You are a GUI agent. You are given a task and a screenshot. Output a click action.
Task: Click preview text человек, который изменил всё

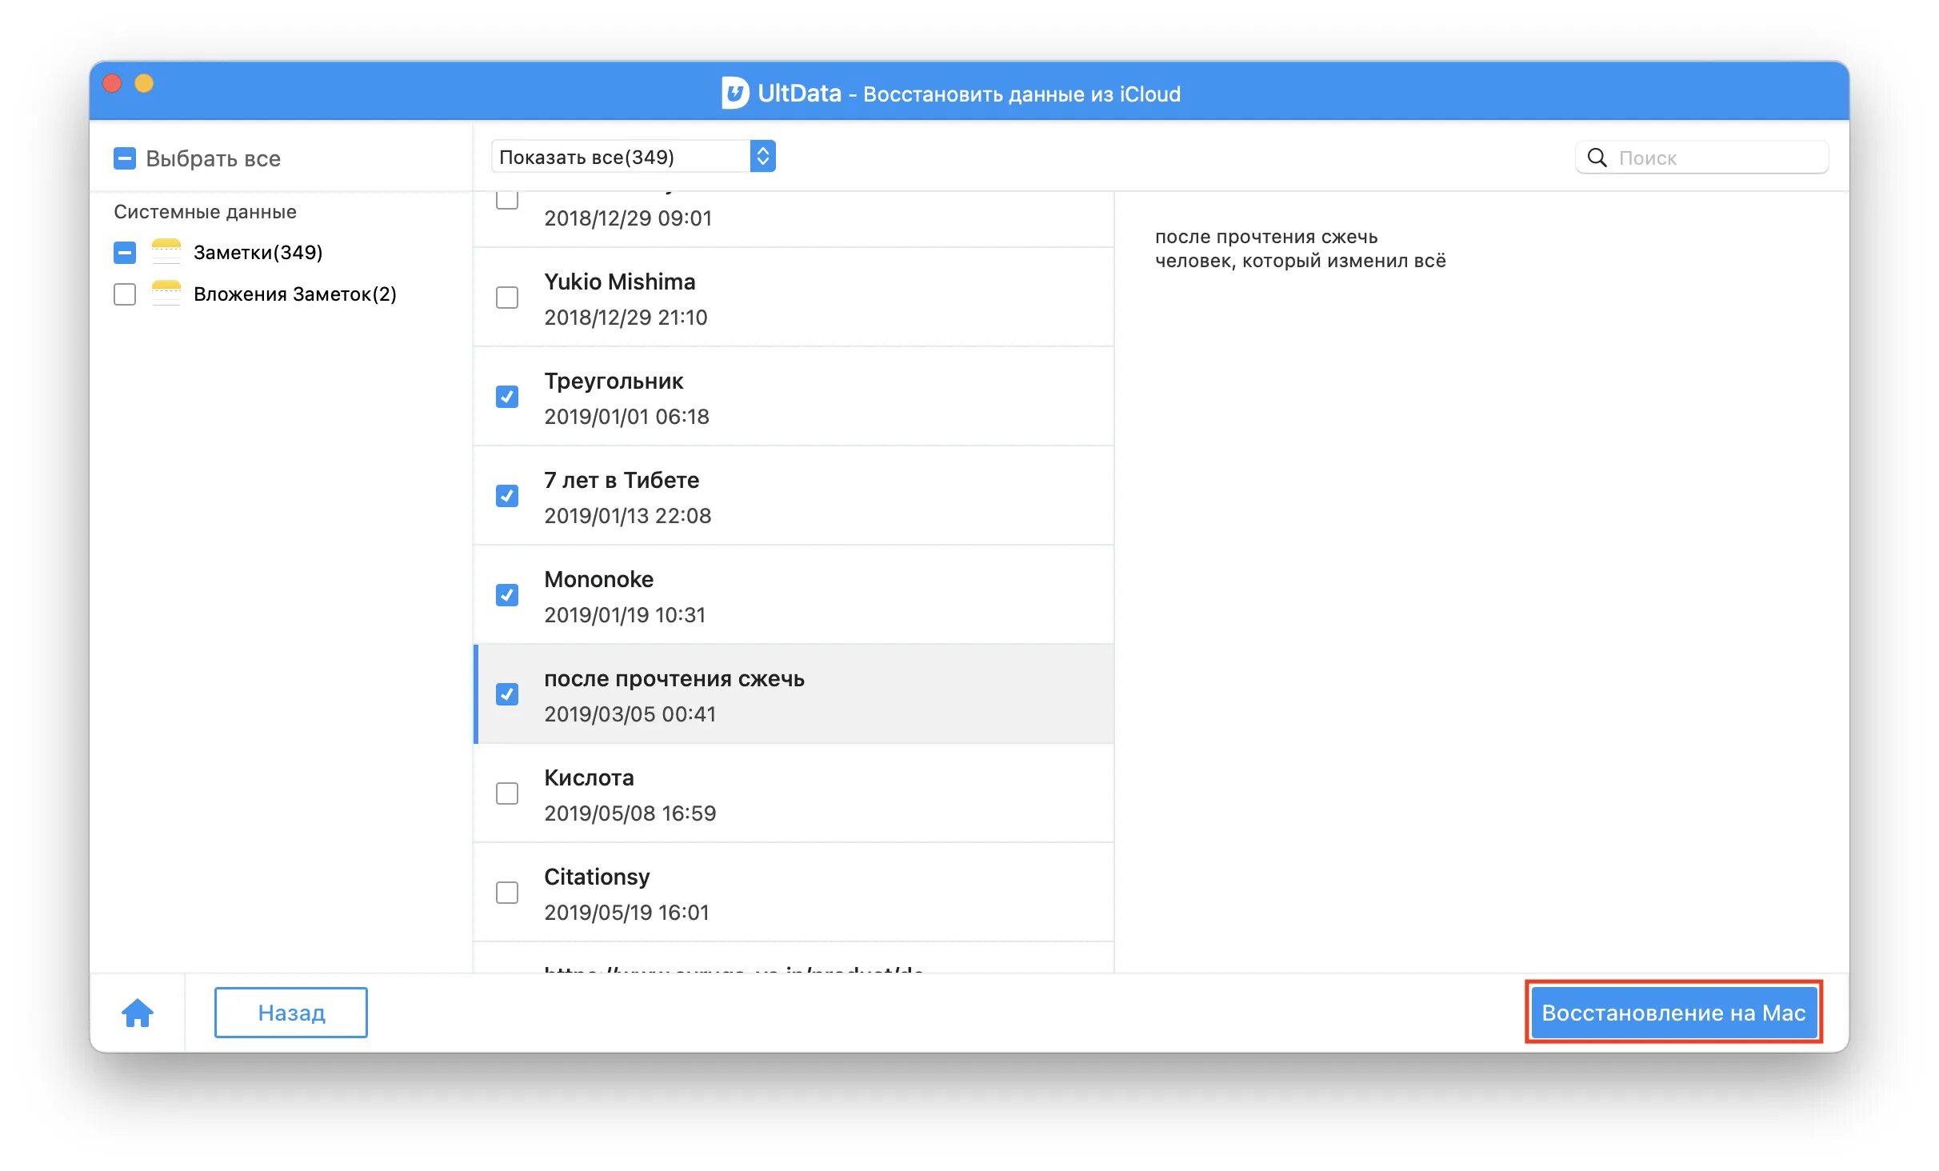coord(1301,262)
